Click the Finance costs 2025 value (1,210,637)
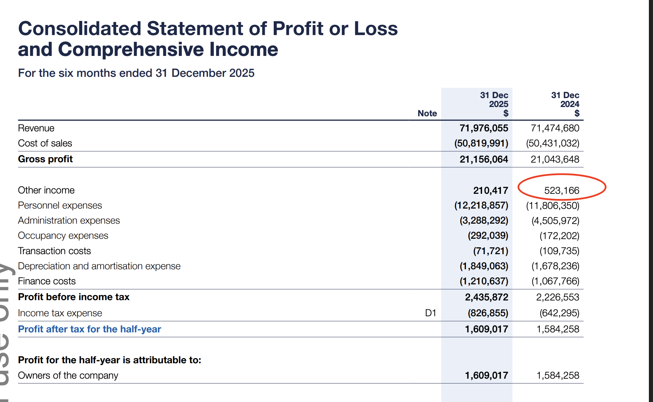The width and height of the screenshot is (653, 402). tap(483, 281)
